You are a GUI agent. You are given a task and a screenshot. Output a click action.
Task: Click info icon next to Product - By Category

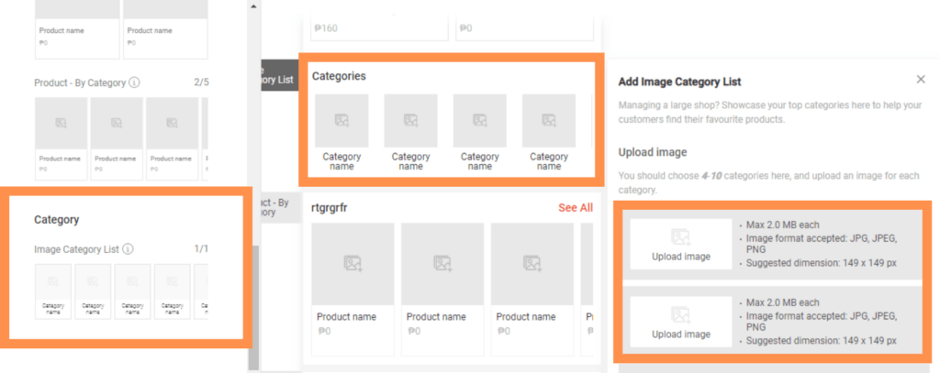134,82
